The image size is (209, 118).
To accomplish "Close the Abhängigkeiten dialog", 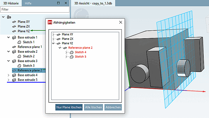I will [121, 22].
